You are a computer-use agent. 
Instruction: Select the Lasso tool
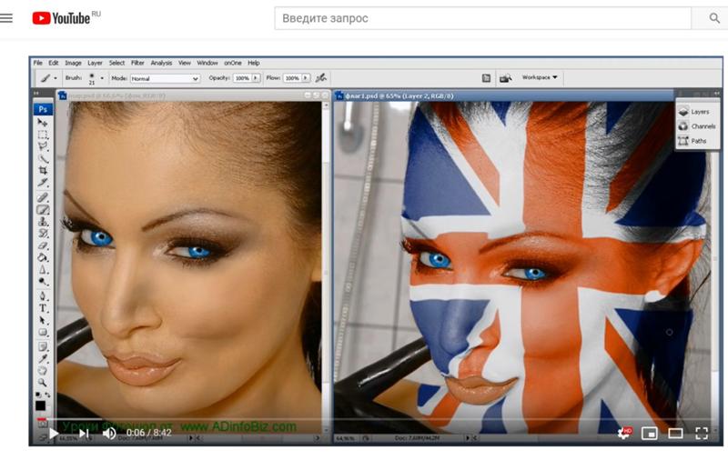pyautogui.click(x=43, y=146)
